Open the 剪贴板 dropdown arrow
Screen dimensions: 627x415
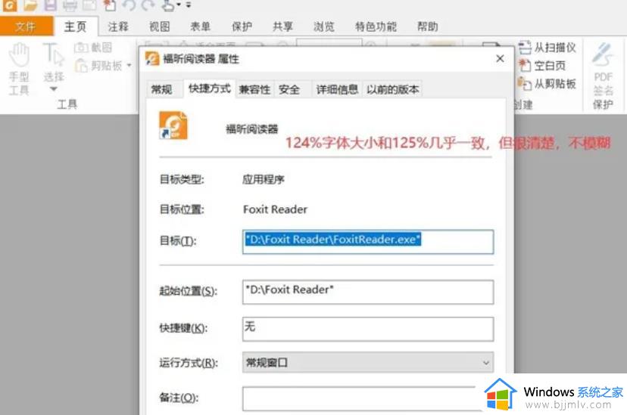[129, 65]
